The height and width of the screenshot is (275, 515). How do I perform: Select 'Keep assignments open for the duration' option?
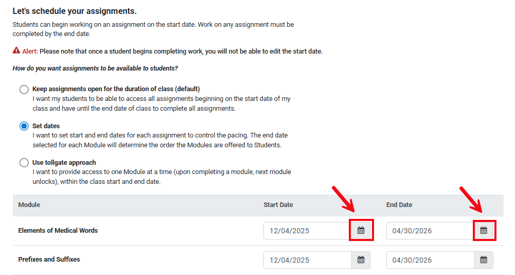24,90
